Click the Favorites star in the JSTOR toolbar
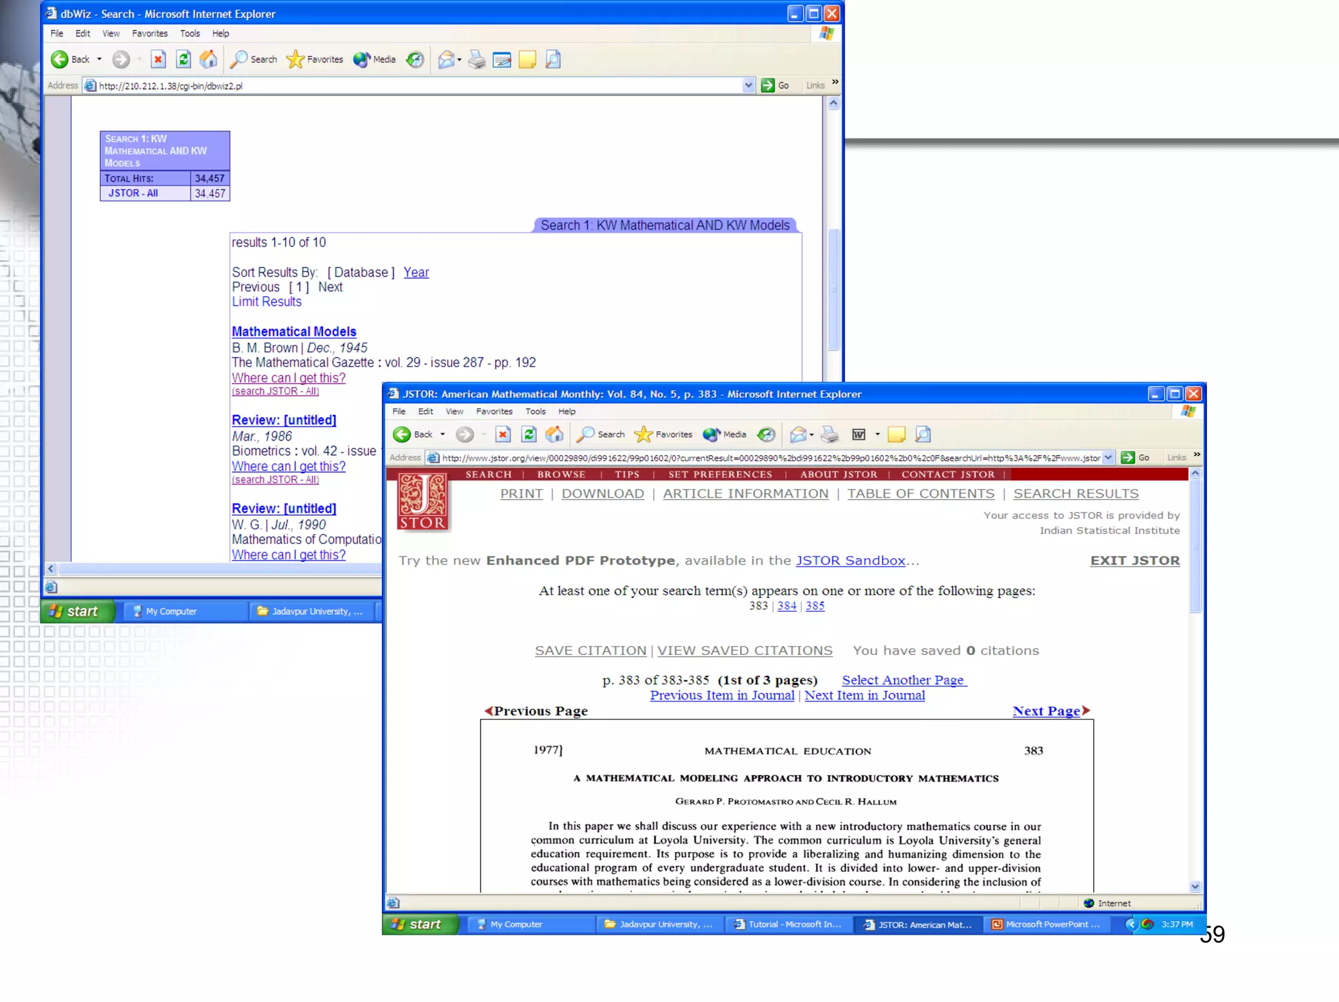The height and width of the screenshot is (1002, 1339). click(643, 435)
